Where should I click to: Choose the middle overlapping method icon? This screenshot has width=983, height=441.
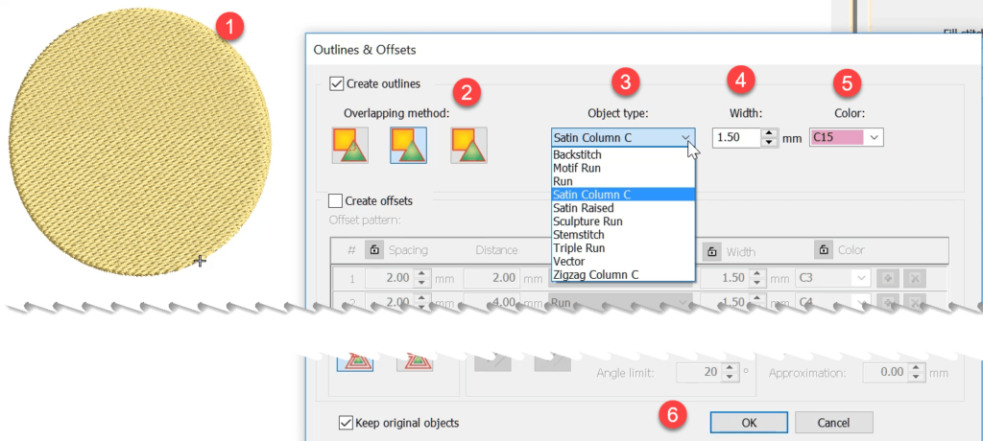pos(408,143)
